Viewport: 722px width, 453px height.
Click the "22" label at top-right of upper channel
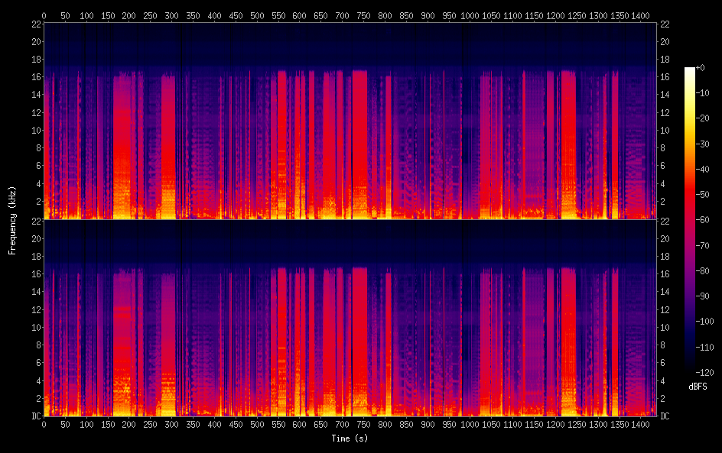[x=665, y=24]
